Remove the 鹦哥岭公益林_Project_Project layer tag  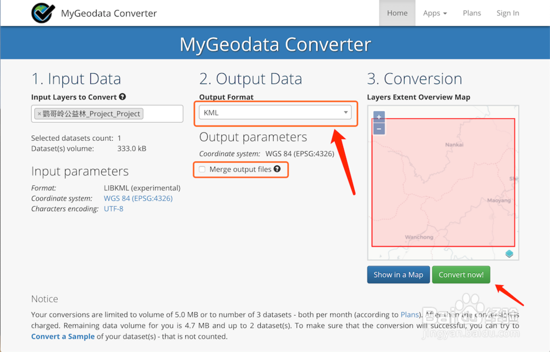coord(39,114)
